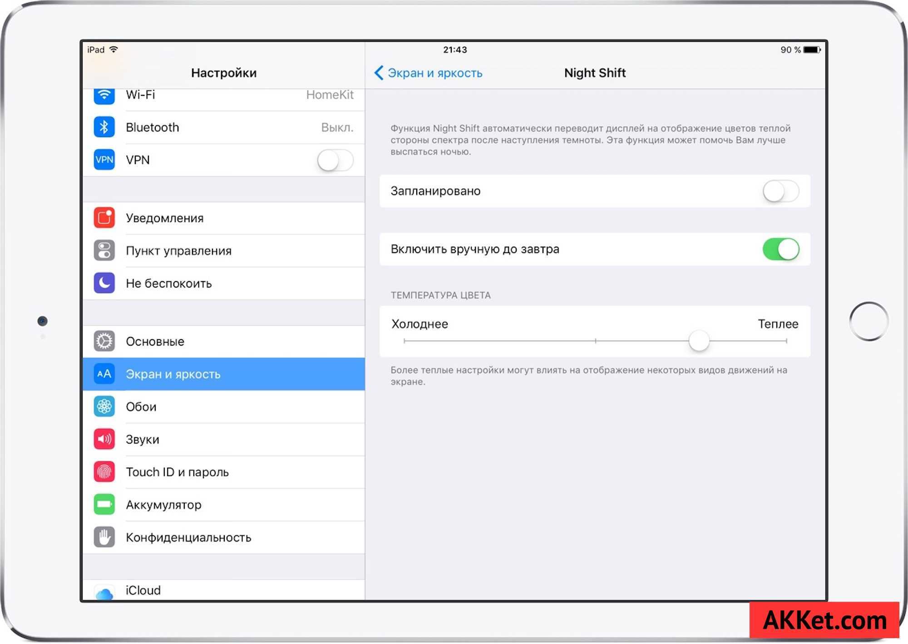Tap the Конфиденциальность hand icon
Image resolution: width=908 pixels, height=644 pixels.
pos(104,537)
